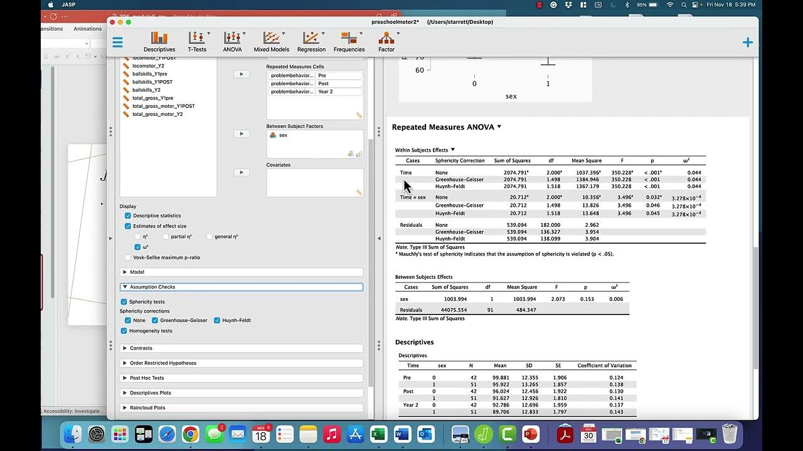The width and height of the screenshot is (803, 451).
Task: Open Microsoft Word from the Dock
Action: pyautogui.click(x=402, y=433)
